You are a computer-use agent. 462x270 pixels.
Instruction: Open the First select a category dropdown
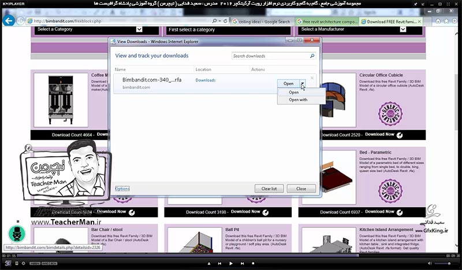click(x=228, y=29)
